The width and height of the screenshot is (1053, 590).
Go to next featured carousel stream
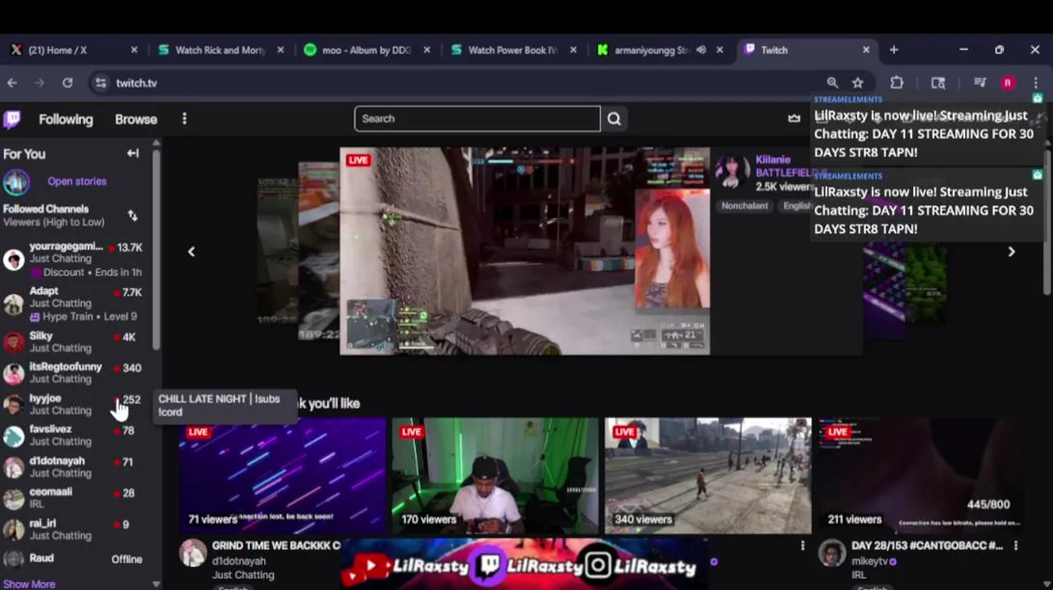point(1011,252)
